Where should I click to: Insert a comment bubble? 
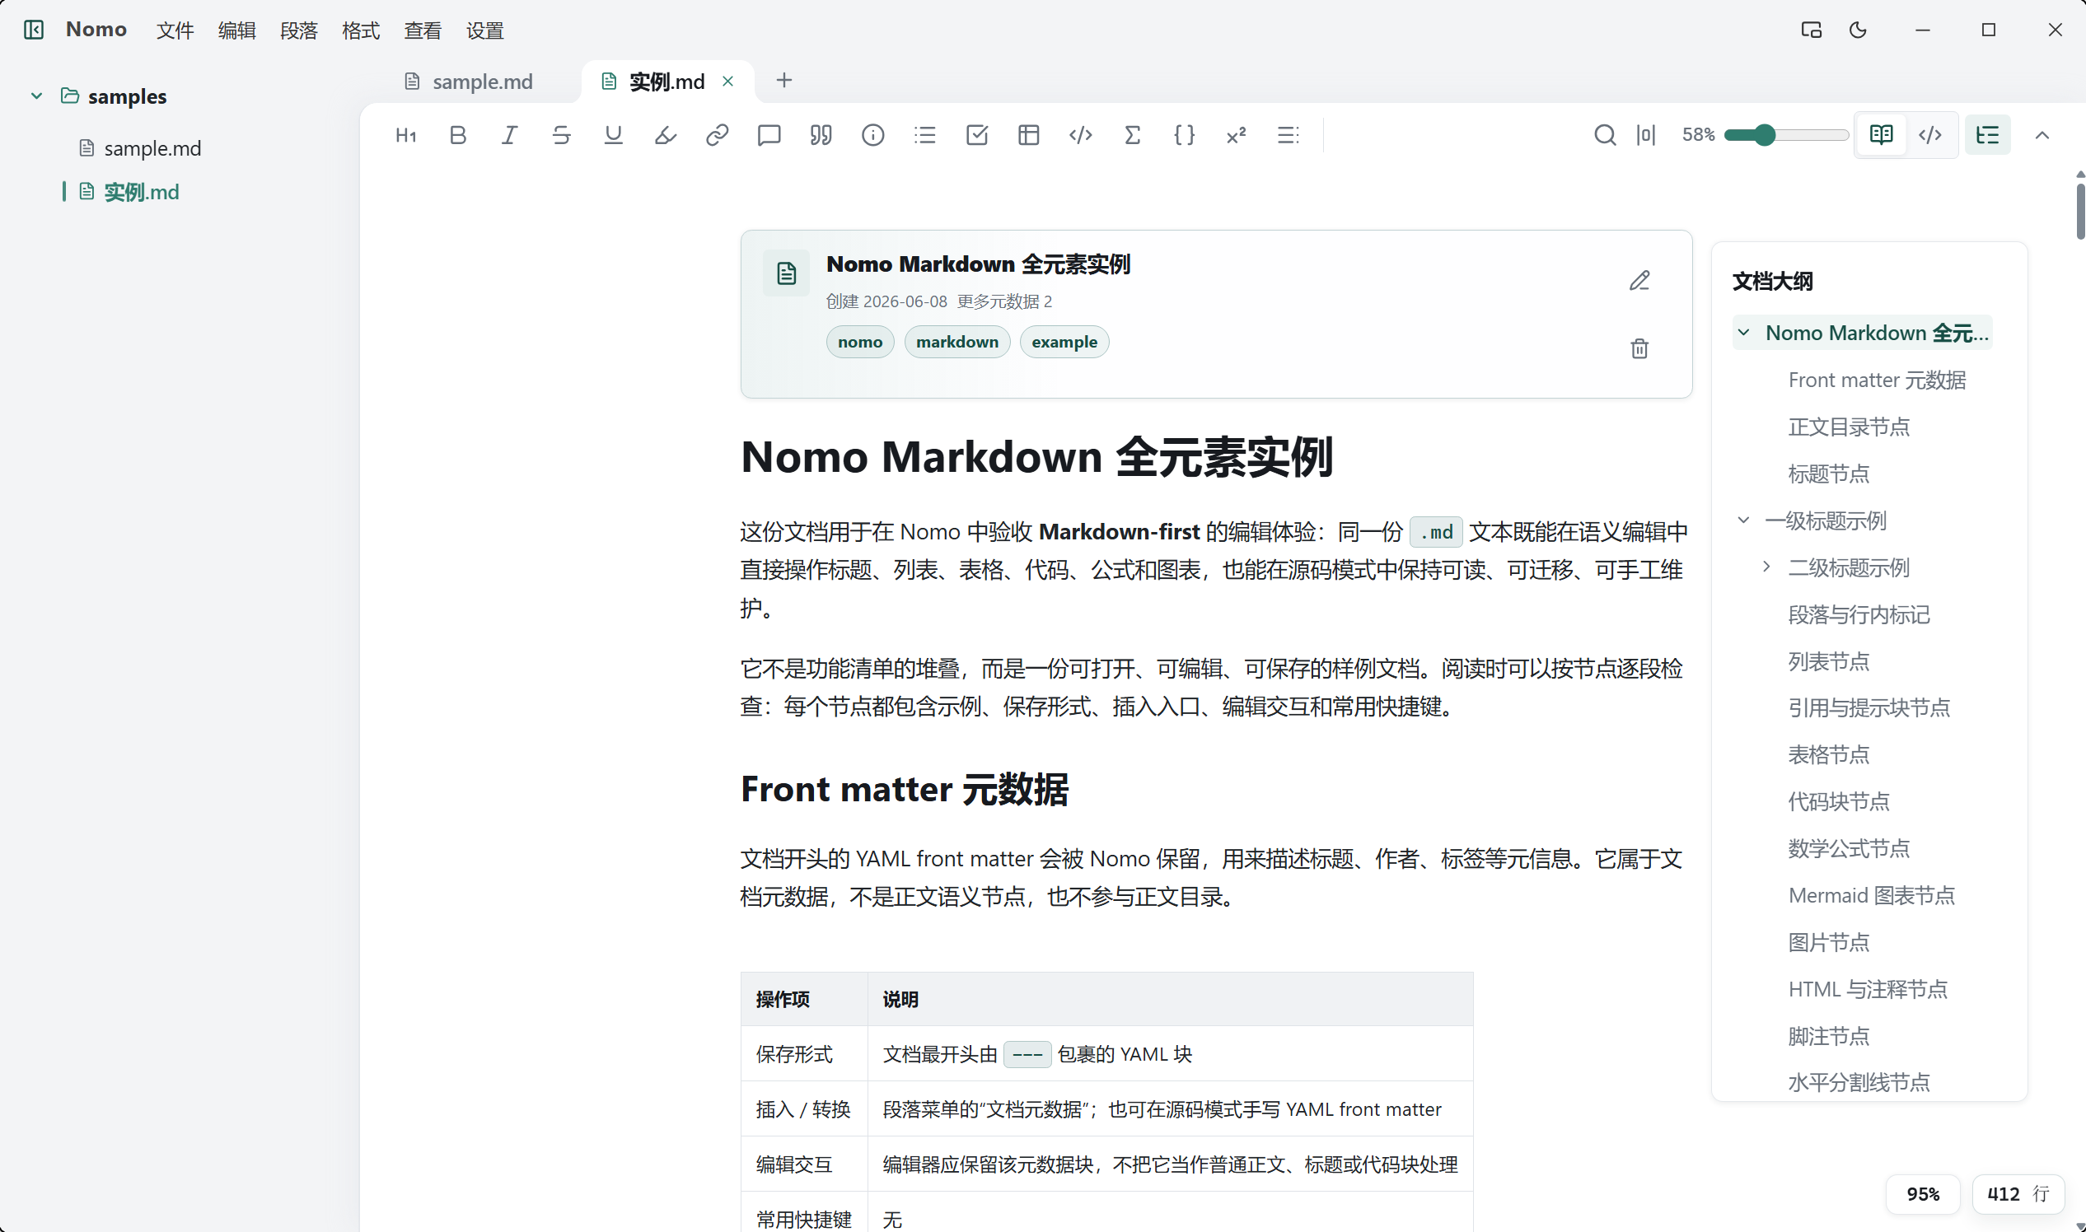769,135
